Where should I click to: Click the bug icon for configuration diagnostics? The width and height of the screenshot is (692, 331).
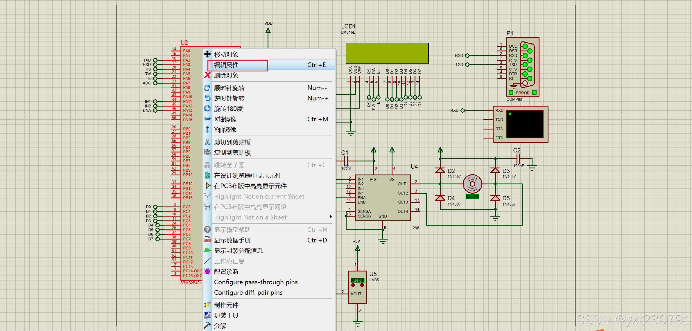(207, 271)
